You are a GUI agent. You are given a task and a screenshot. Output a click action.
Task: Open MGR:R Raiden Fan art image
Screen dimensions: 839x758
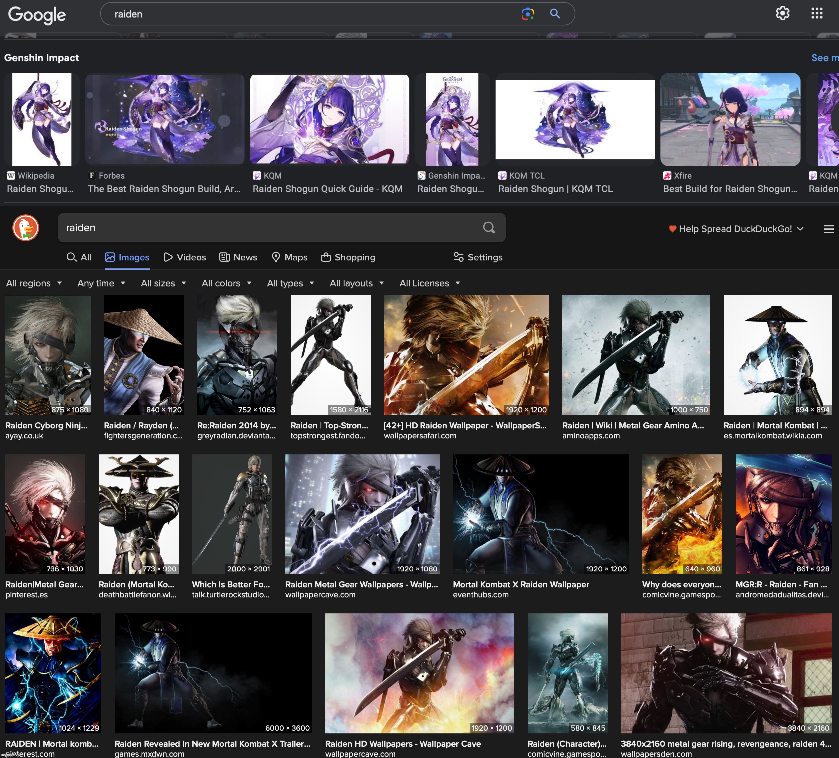click(784, 514)
